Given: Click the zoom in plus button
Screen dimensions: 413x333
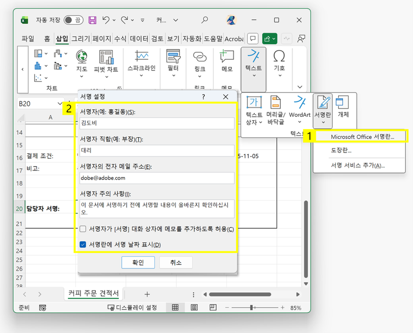Looking at the screenshot, I should 282,308.
